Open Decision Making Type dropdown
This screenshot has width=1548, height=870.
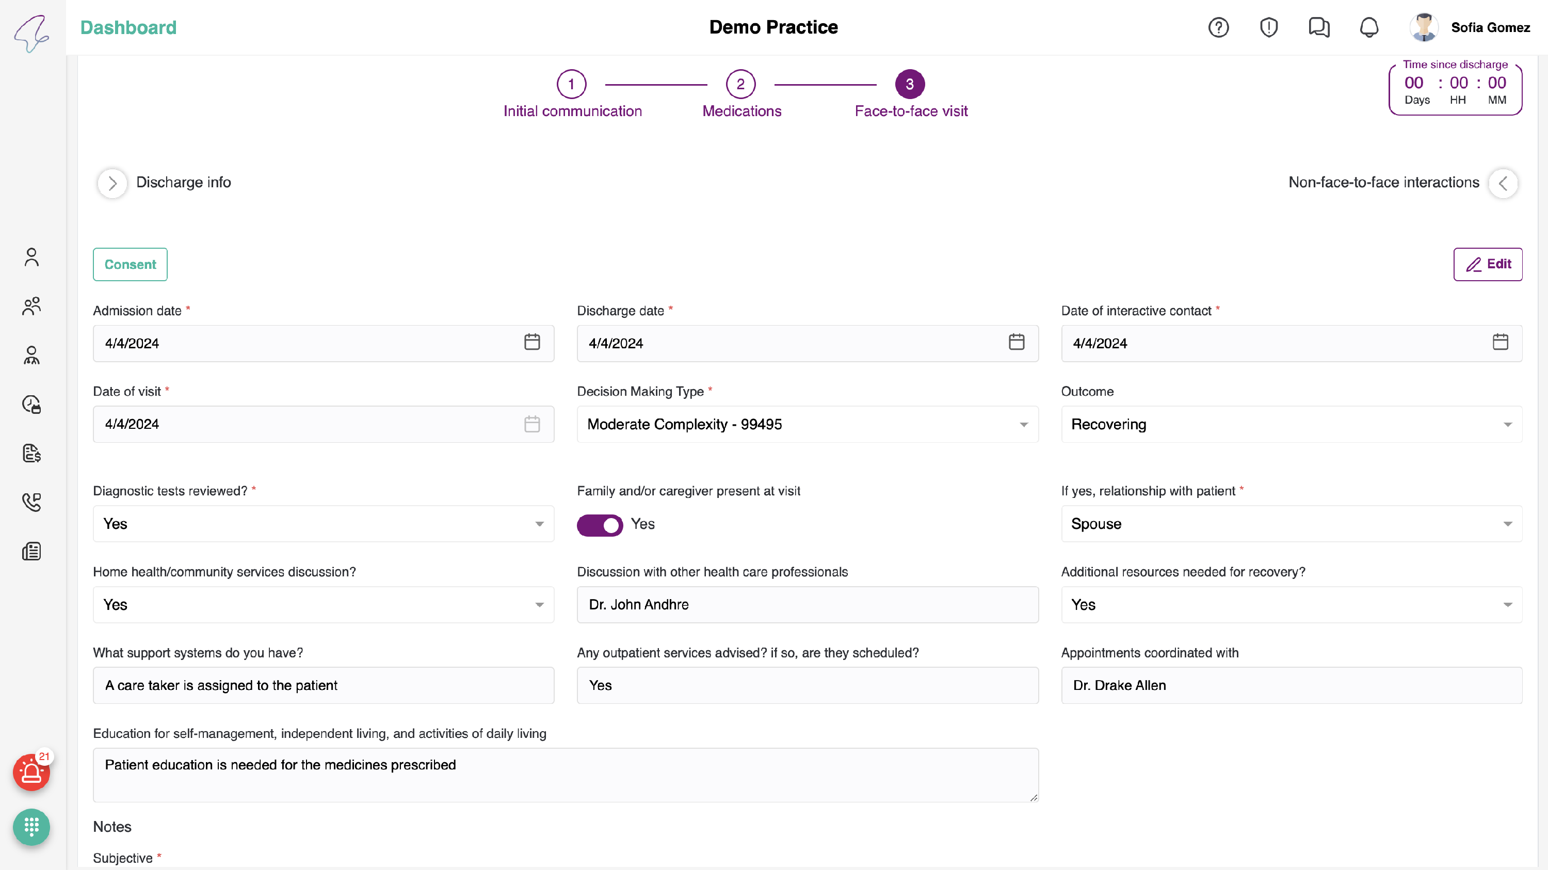[x=807, y=424]
